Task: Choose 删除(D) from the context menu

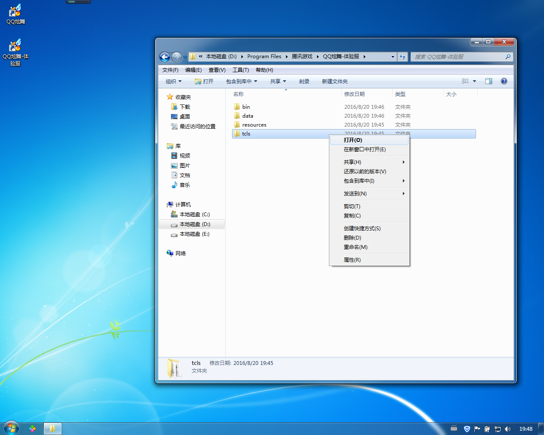Action: (x=369, y=238)
